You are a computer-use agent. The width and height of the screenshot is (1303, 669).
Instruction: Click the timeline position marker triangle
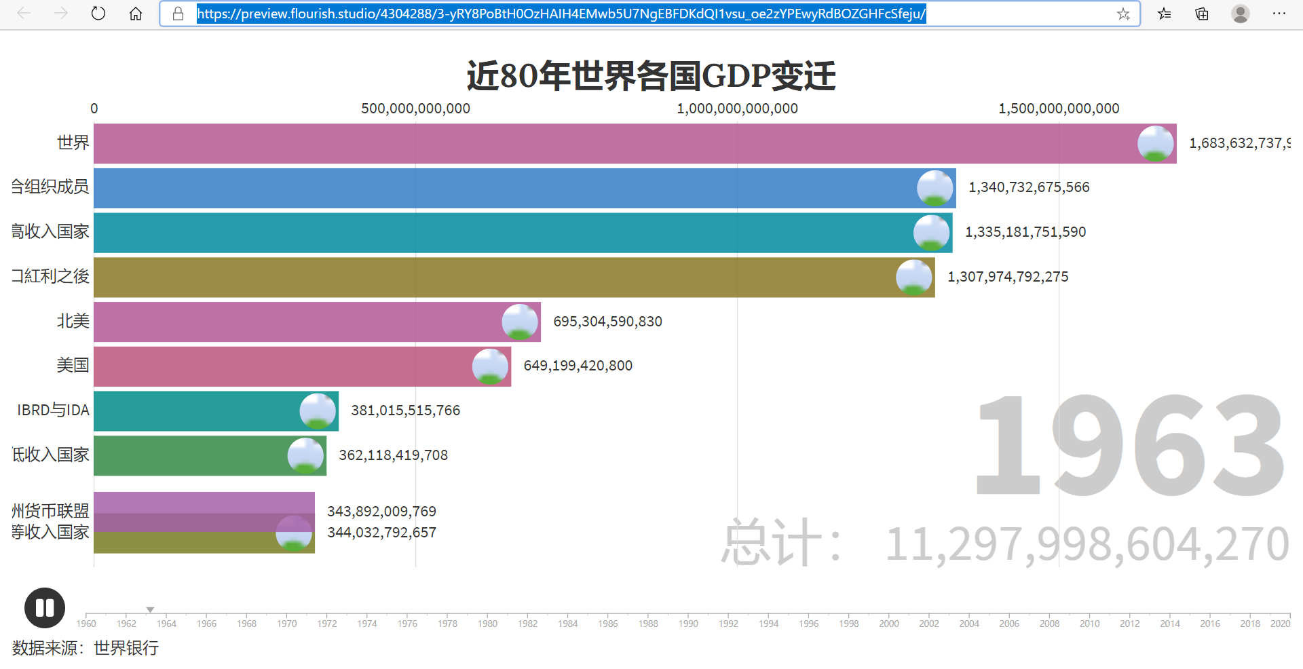point(150,610)
